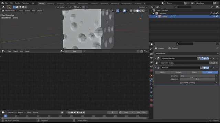Select Sharp remesh mode
This screenshot has width=220, height=123.
194,72
